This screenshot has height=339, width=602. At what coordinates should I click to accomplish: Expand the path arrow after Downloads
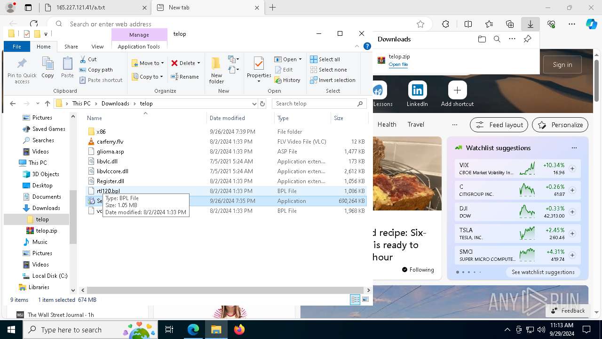coord(135,104)
